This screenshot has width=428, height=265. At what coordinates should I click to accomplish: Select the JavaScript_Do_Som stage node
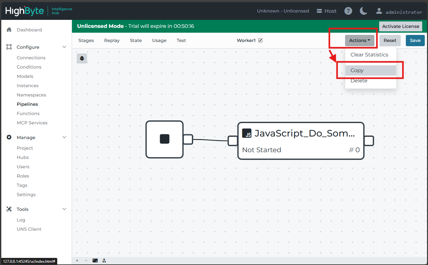[x=300, y=141]
